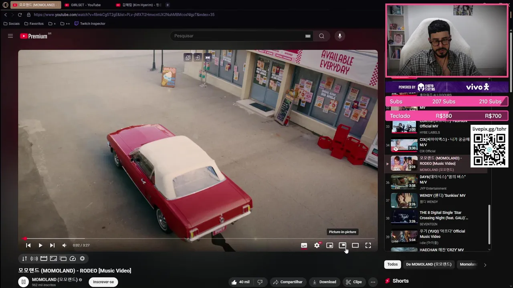Open the on-screen keyboard in search box
Image resolution: width=513 pixels, height=288 pixels.
[308, 36]
